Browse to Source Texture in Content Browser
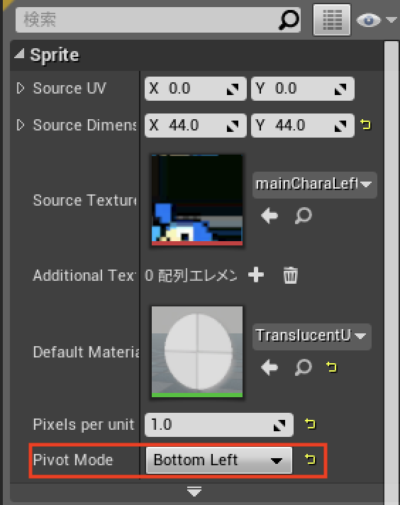400x505 pixels. (x=303, y=216)
